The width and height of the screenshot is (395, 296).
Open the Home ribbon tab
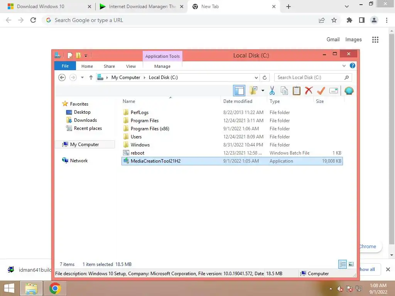(x=87, y=66)
